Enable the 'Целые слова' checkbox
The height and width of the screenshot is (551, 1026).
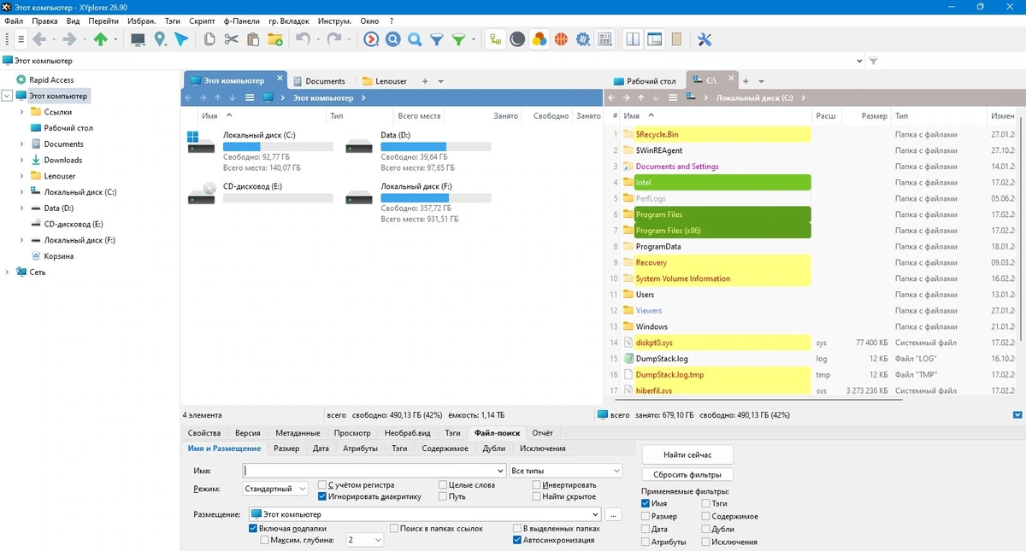coord(443,484)
